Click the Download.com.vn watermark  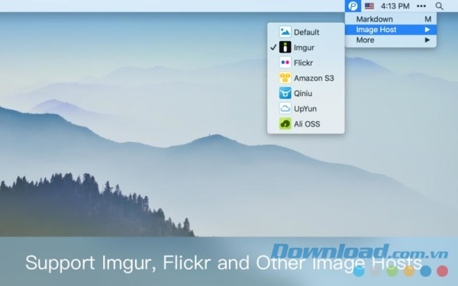(x=359, y=252)
